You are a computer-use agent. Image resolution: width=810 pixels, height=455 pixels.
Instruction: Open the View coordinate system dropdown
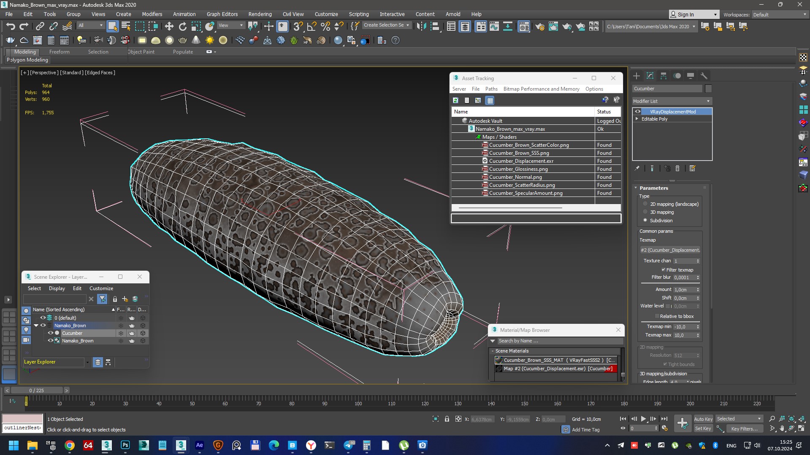click(x=230, y=25)
